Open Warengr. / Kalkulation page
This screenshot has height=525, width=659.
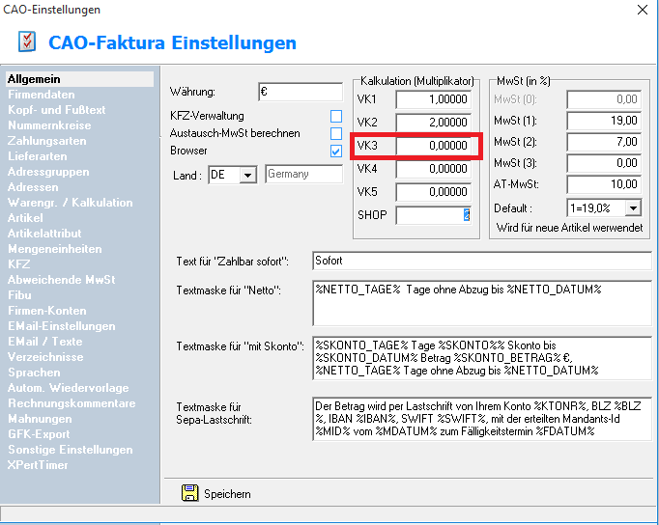coord(71,203)
